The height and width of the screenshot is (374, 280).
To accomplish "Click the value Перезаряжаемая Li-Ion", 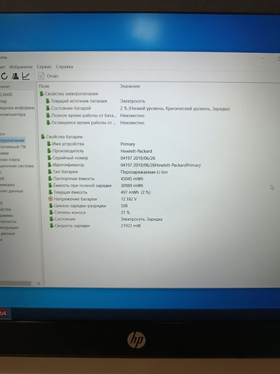I will pos(144,172).
